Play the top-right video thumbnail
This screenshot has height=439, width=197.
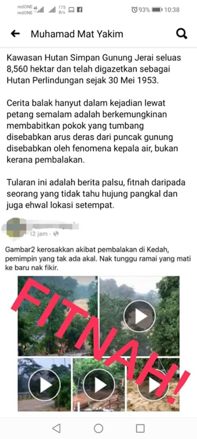[139, 316]
